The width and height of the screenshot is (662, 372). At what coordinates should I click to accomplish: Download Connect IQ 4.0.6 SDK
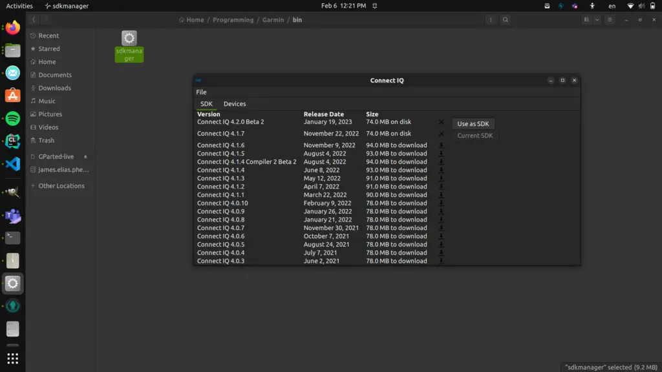(441, 236)
